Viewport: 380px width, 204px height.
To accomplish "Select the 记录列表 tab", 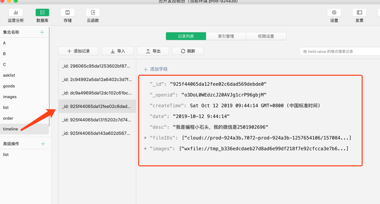I will (x=186, y=36).
